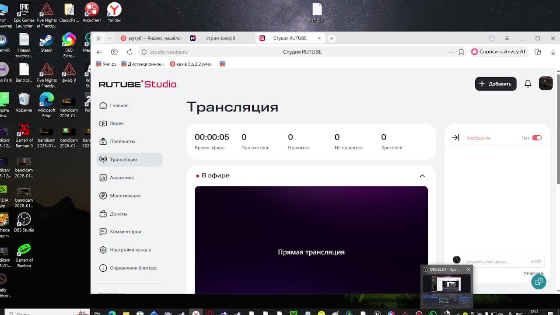The image size is (560, 315).
Task: Switch to the стрим фнаф 9 browser tab
Action: point(220,38)
